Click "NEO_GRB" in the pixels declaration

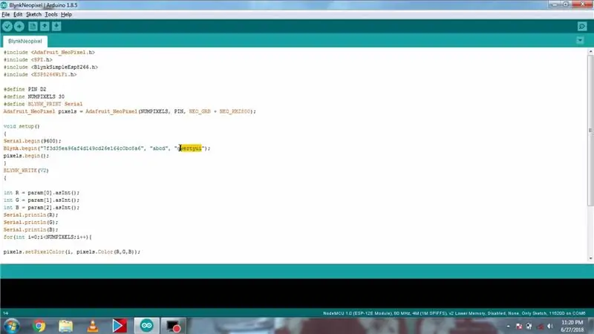(x=200, y=111)
